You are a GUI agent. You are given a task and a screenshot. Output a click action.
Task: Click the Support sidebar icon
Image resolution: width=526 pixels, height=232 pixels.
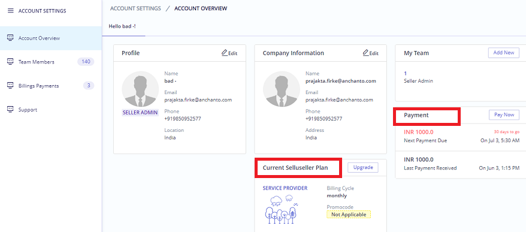click(10, 110)
